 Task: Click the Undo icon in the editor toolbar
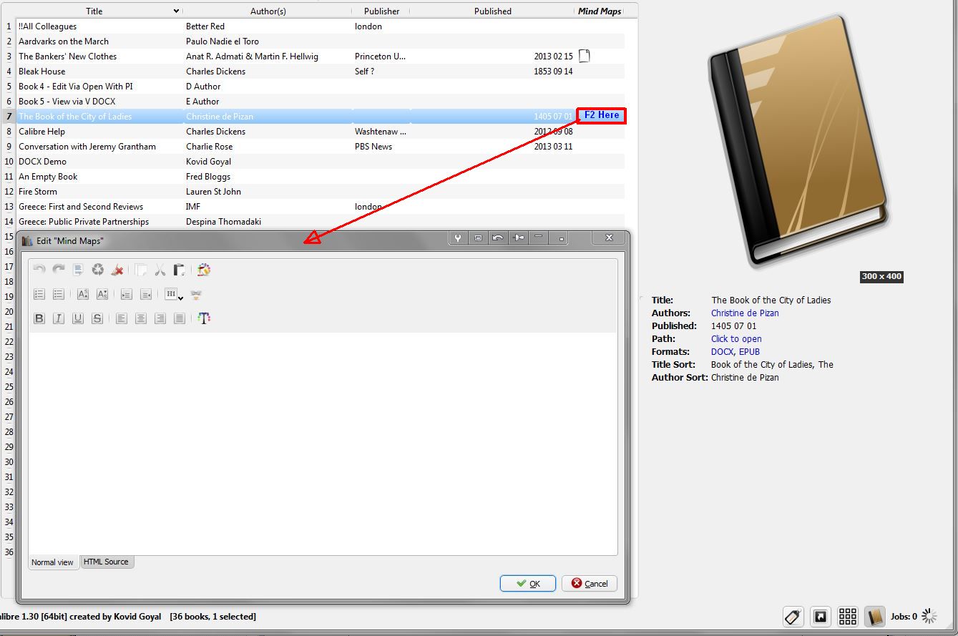(39, 270)
